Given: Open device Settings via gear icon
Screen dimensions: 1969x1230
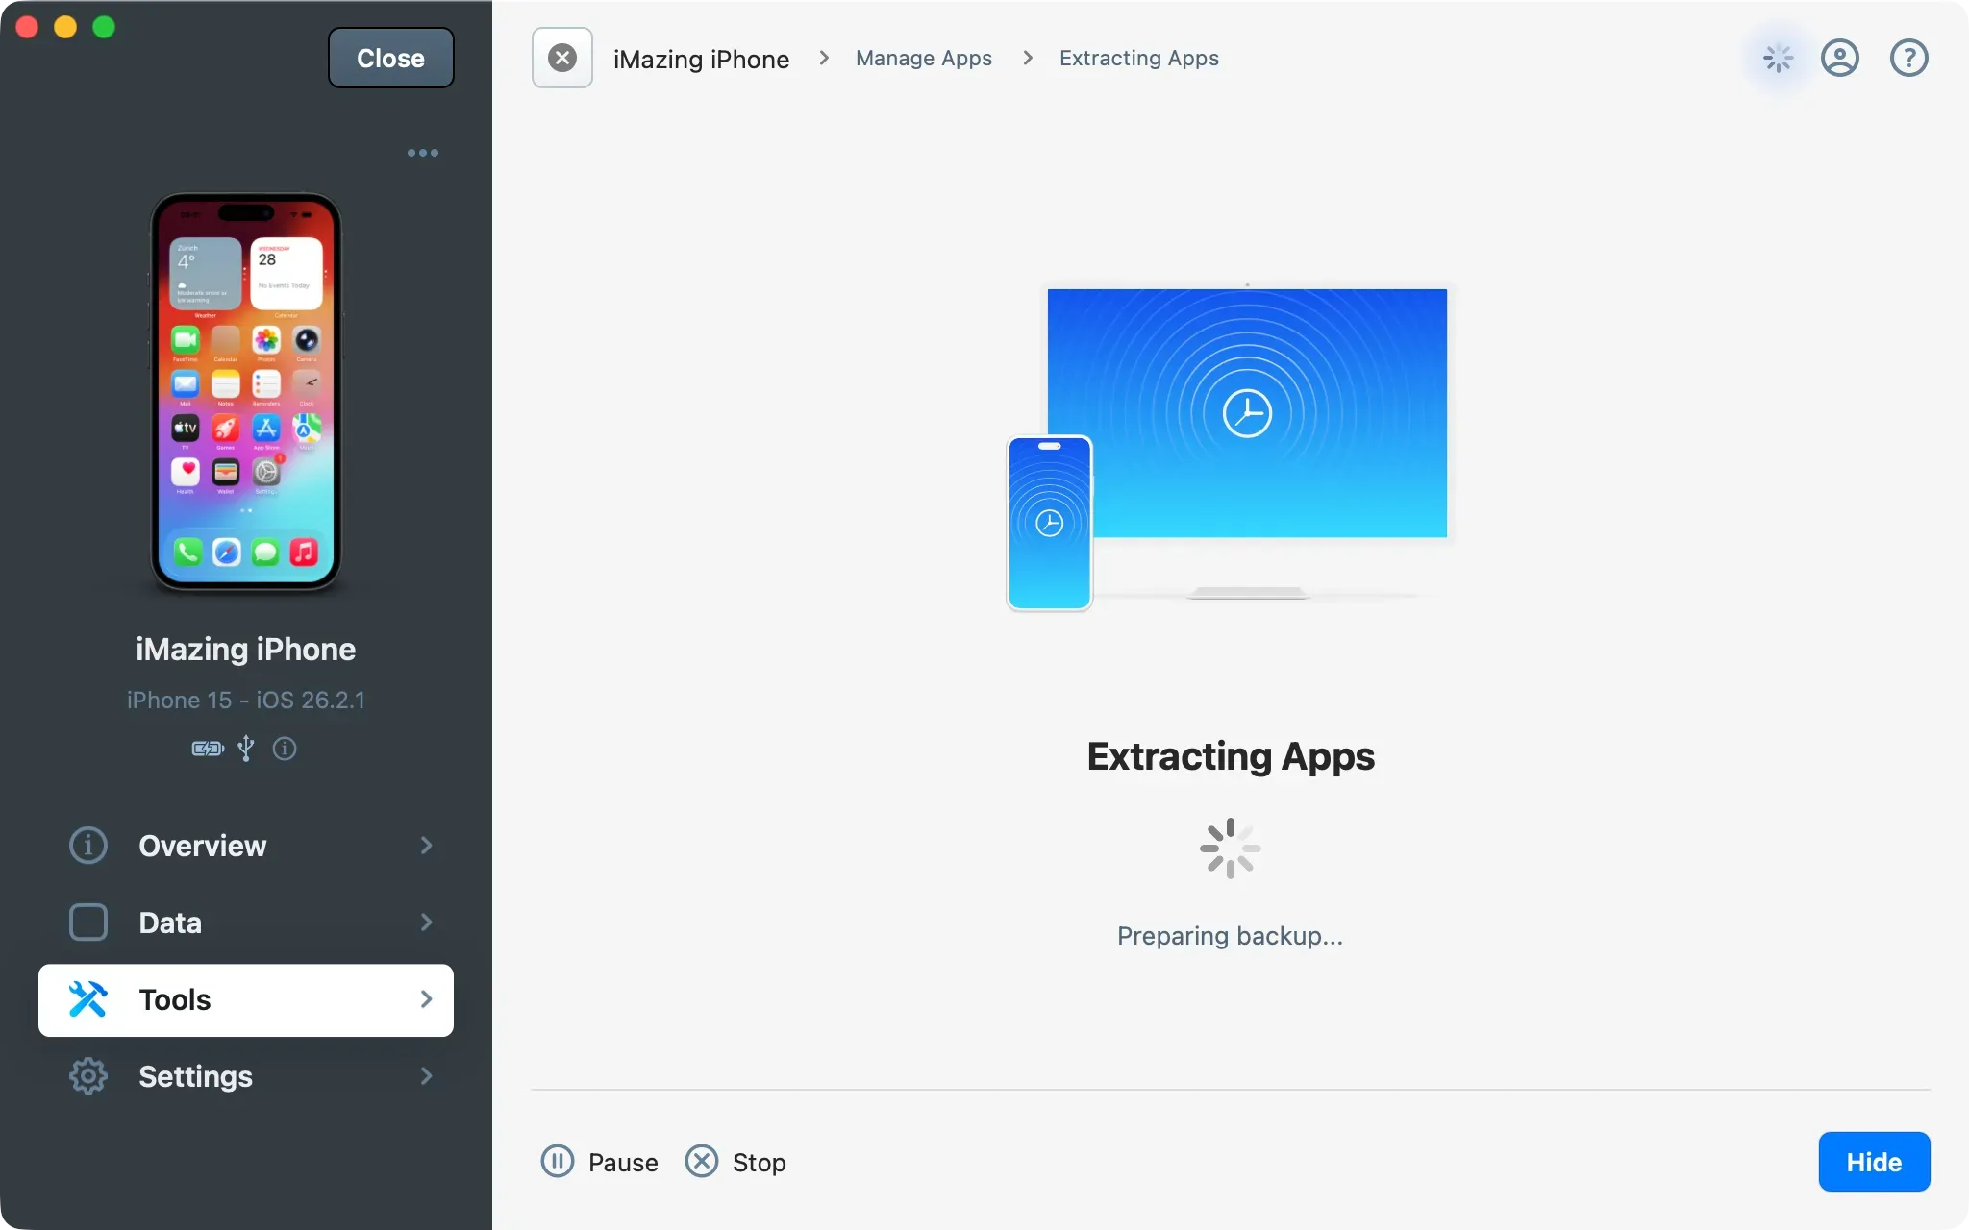Looking at the screenshot, I should pyautogui.click(x=87, y=1075).
